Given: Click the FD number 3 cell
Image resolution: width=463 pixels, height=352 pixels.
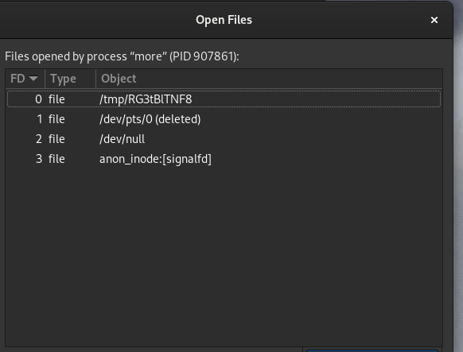Looking at the screenshot, I should [x=39, y=159].
